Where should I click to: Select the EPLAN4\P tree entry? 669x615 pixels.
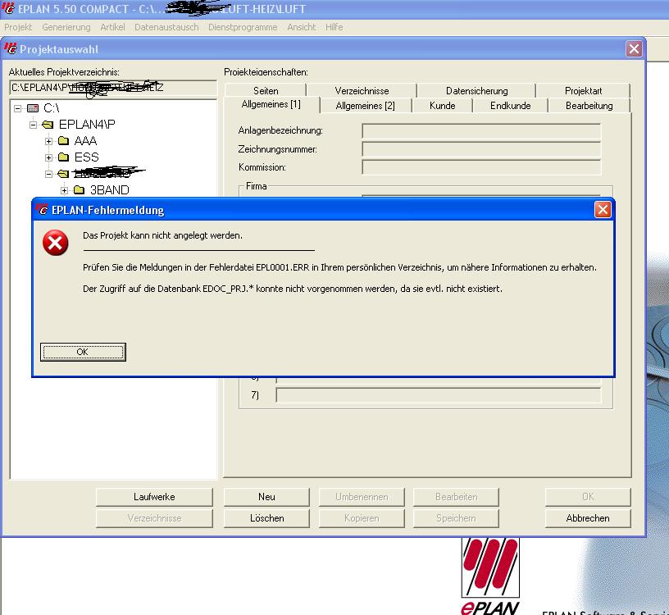click(x=87, y=125)
